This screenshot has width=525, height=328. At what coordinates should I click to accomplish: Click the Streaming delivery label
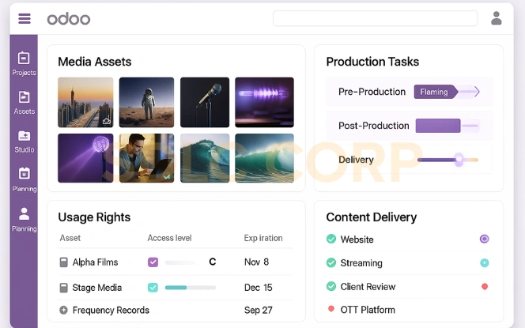[x=361, y=263]
